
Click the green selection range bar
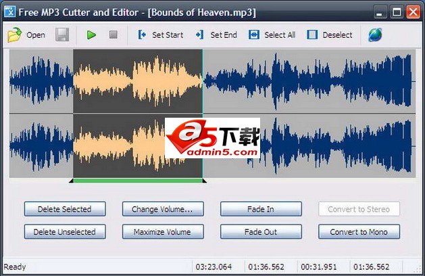(138, 181)
